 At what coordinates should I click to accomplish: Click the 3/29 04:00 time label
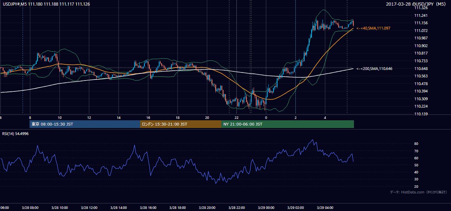point(325,207)
